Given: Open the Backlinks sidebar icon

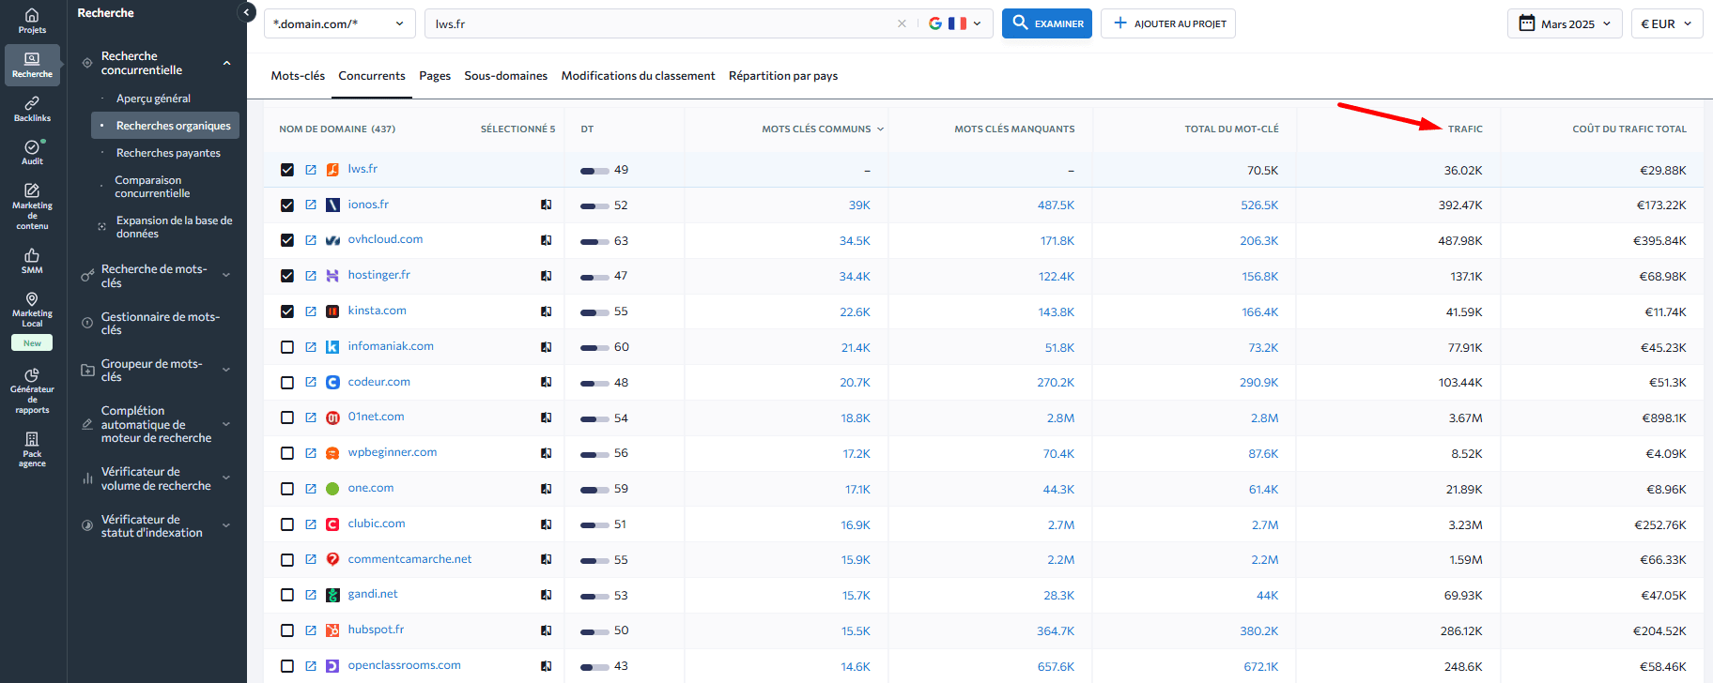Looking at the screenshot, I should [x=32, y=109].
